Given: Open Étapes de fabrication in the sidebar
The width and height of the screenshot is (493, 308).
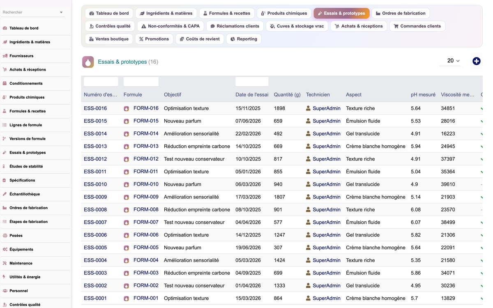Looking at the screenshot, I should tap(29, 222).
